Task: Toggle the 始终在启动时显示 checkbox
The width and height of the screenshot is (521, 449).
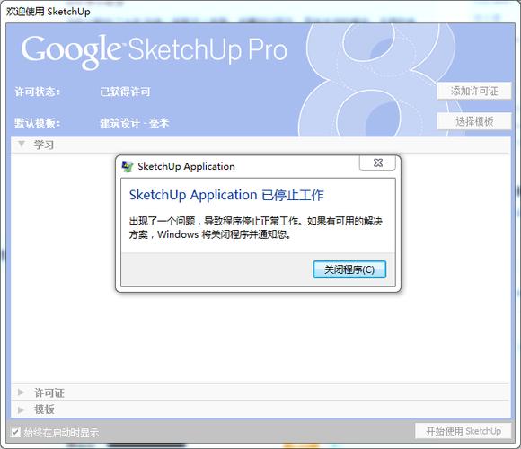Action: [15, 432]
